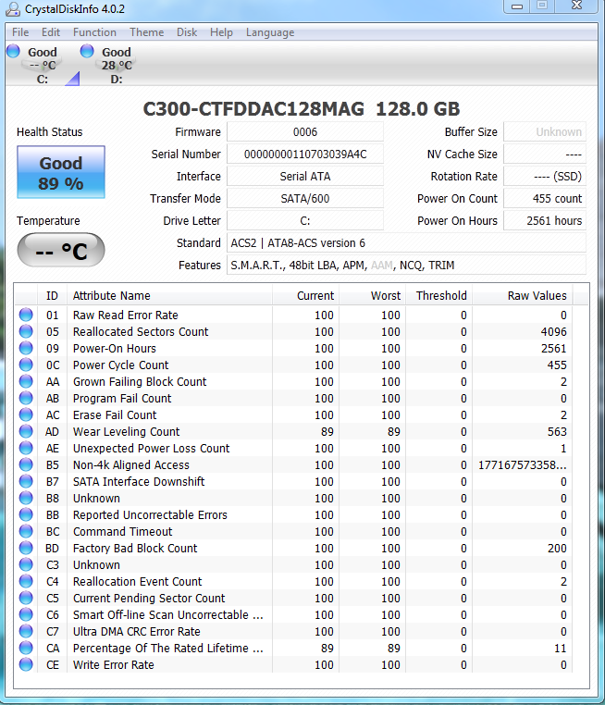The image size is (605, 705).
Task: Click the status orb for Write Error Rate
Action: pos(26,664)
